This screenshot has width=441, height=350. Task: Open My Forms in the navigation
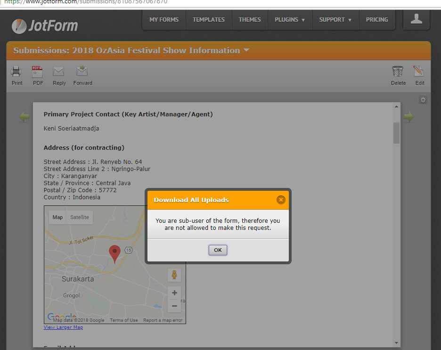coord(164,20)
